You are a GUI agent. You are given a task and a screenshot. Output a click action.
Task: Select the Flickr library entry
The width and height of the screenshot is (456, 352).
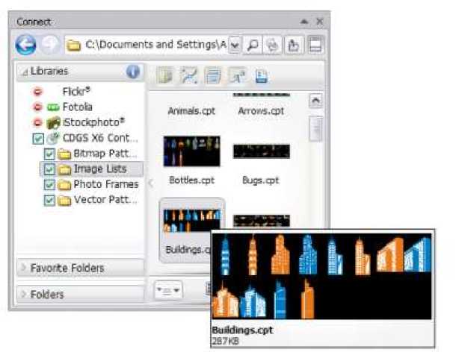tap(76, 92)
